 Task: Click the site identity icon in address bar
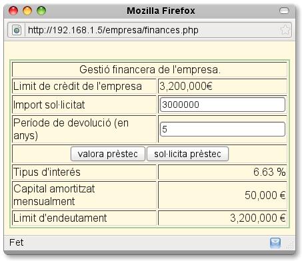pyautogui.click(x=17, y=30)
